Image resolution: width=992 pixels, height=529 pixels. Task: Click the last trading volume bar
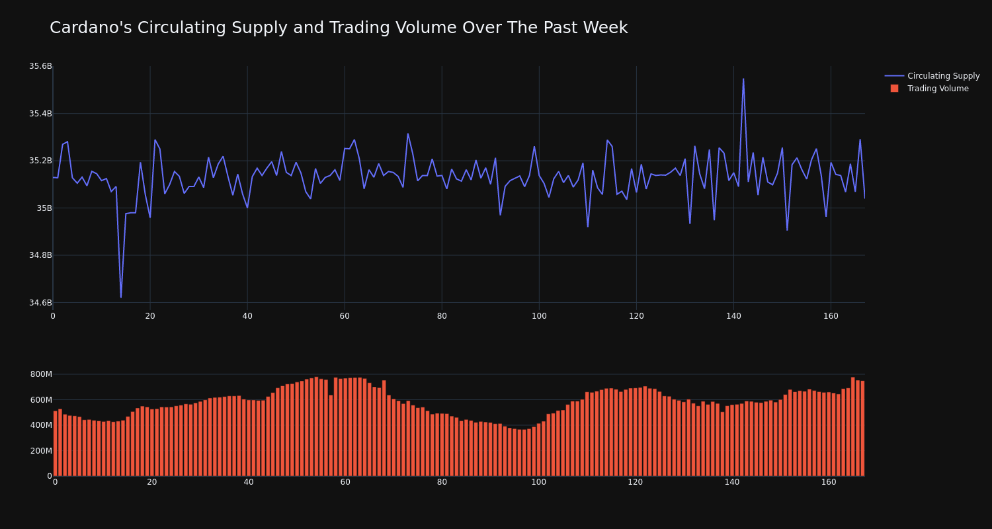point(862,428)
